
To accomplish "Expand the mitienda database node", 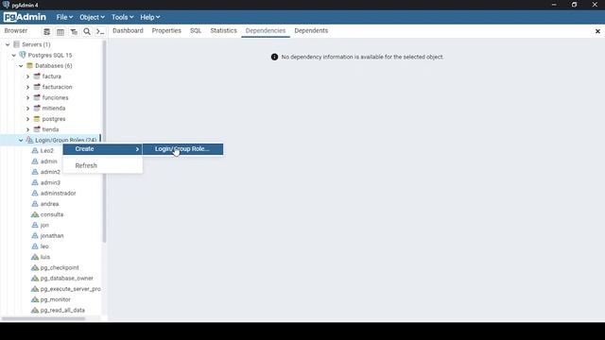I will (27, 109).
